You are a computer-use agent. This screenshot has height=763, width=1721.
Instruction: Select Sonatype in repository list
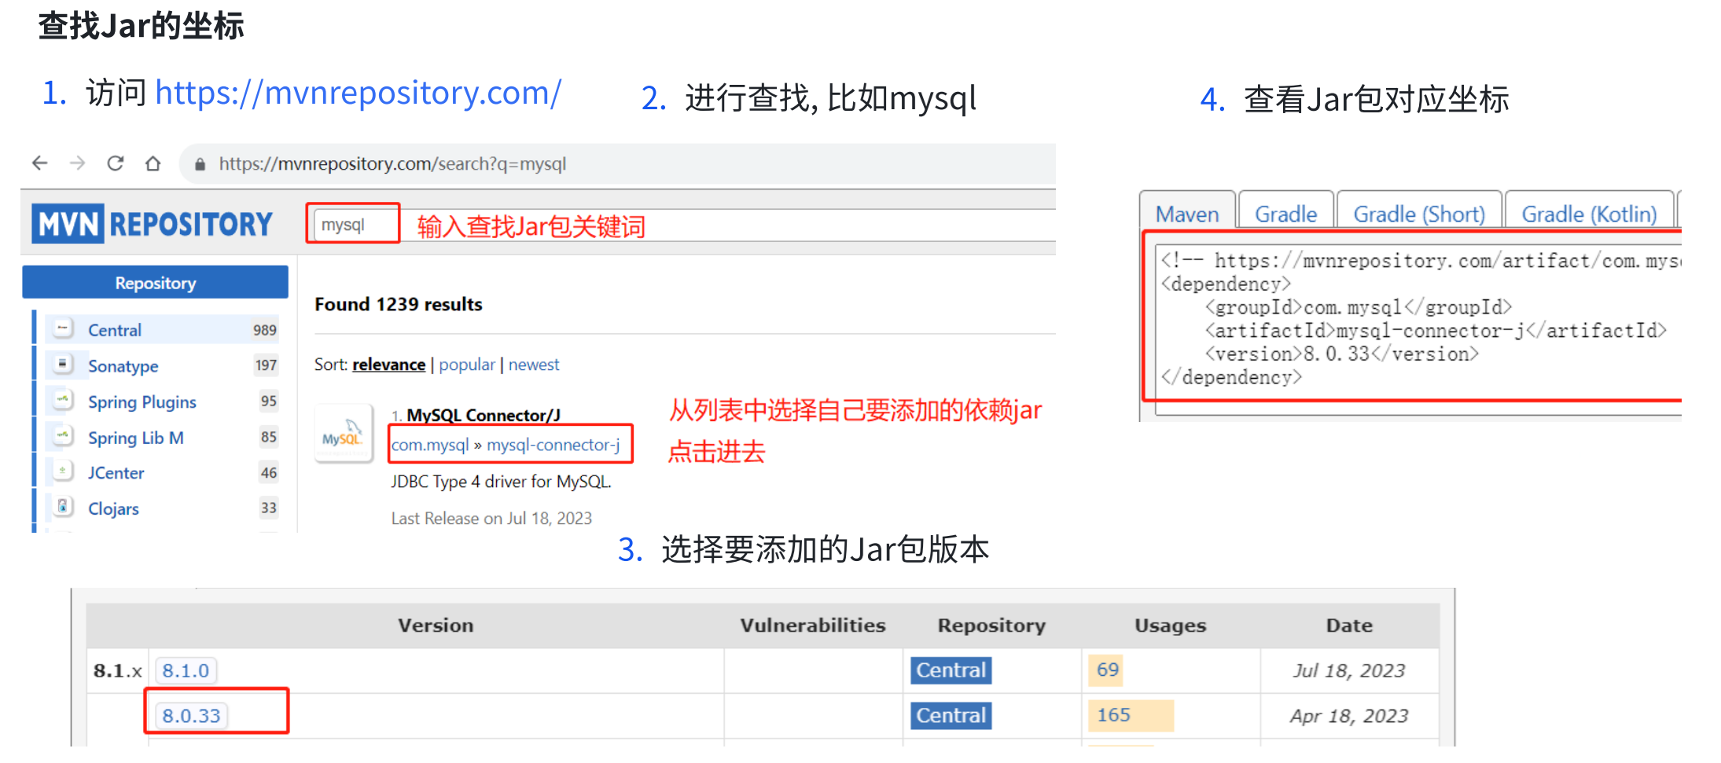pos(123,366)
